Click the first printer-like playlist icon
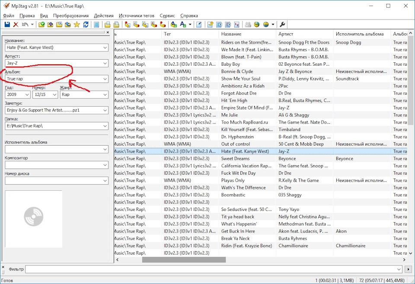This screenshot has width=415, height=284. pos(107,25)
